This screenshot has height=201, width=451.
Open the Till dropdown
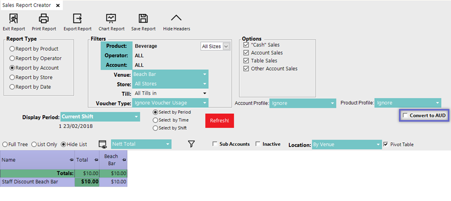(170, 94)
